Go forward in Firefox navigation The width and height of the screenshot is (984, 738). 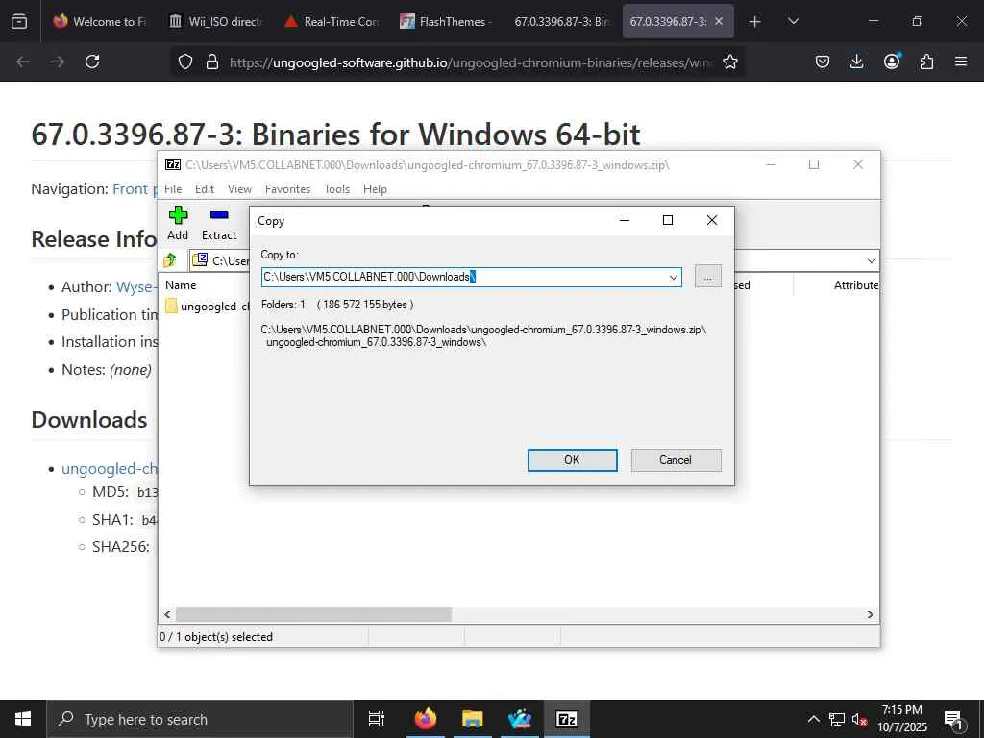(57, 61)
